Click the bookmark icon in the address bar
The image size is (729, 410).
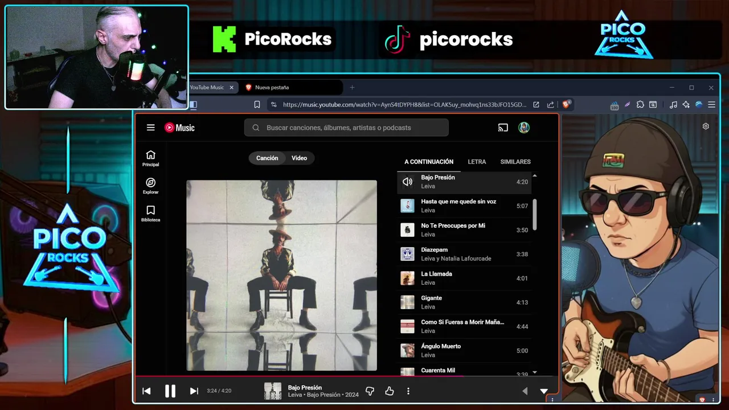click(257, 105)
